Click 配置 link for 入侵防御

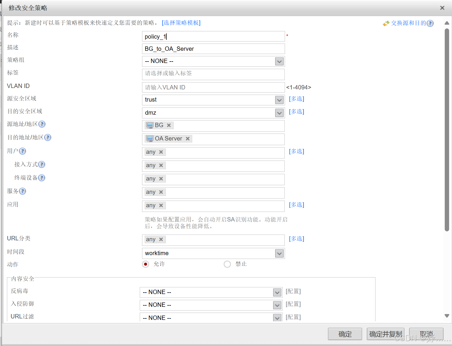[293, 304]
